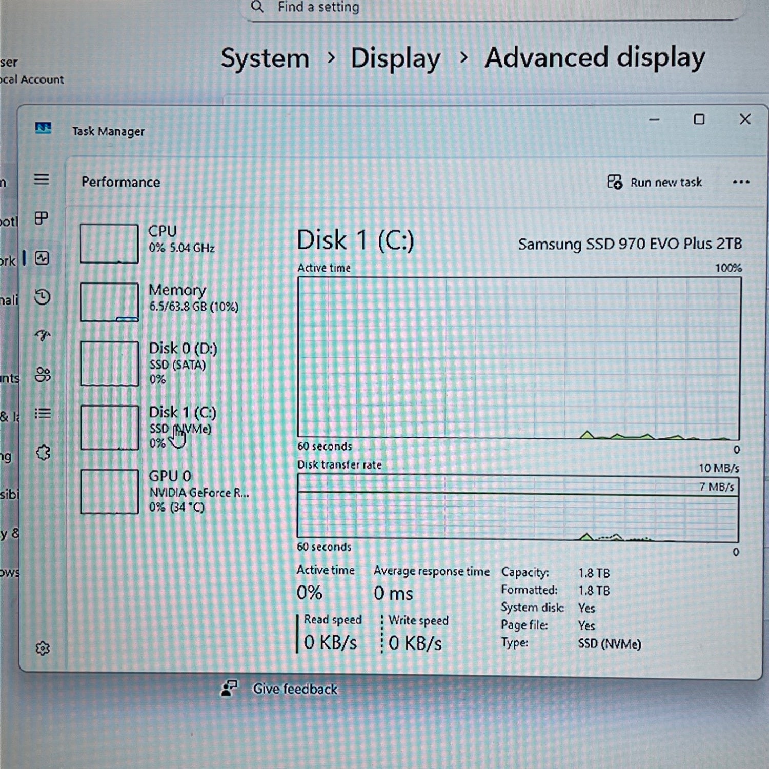Viewport: 769px width, 769px height.
Task: Open the Details page list icon
Action: [x=43, y=413]
